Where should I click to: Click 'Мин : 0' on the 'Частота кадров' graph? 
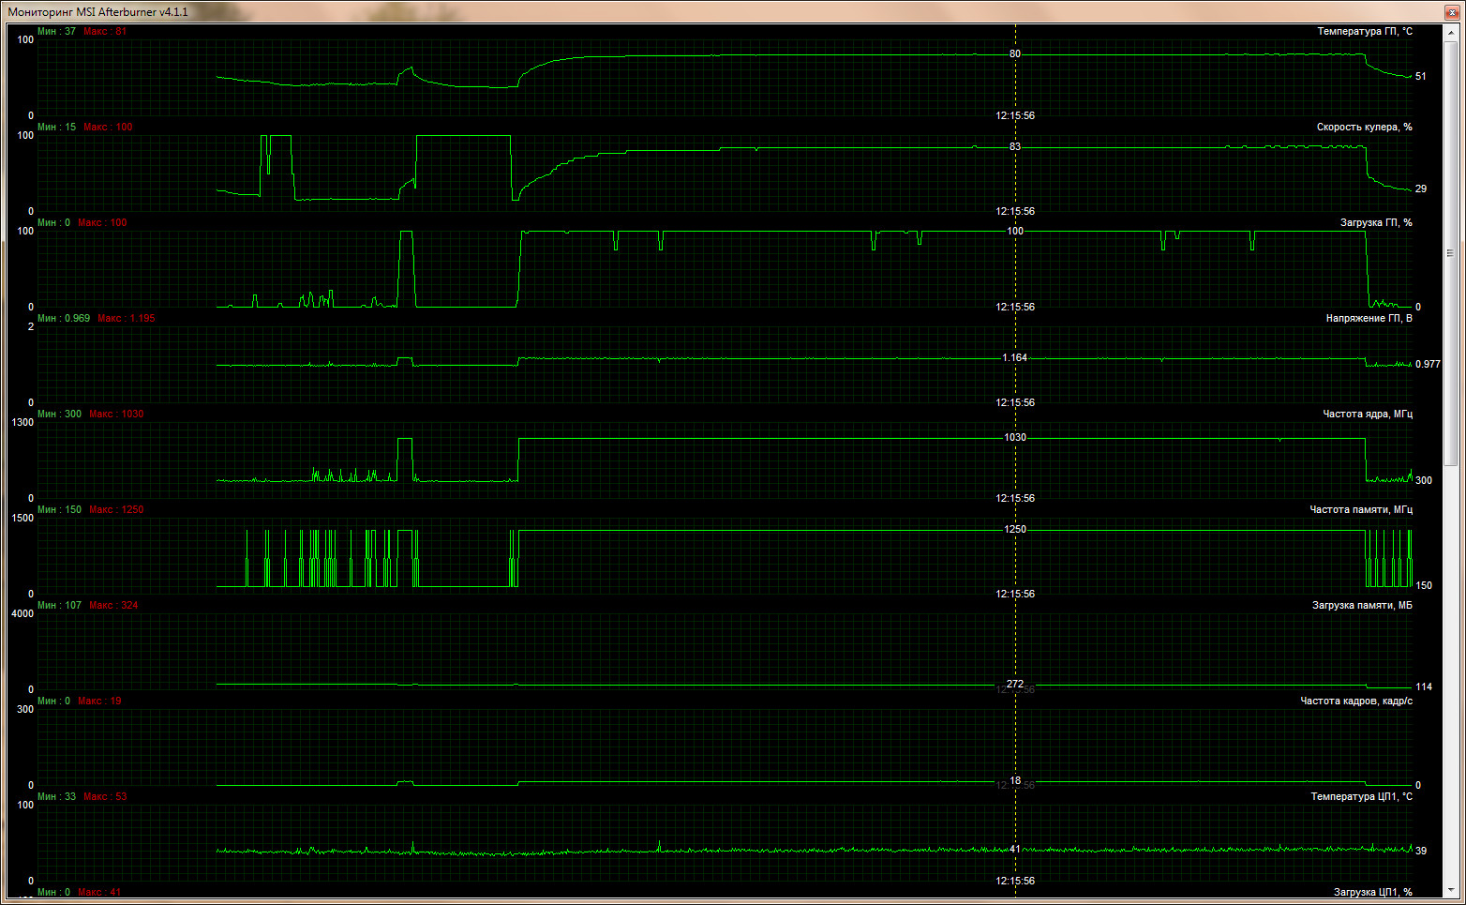tap(53, 701)
